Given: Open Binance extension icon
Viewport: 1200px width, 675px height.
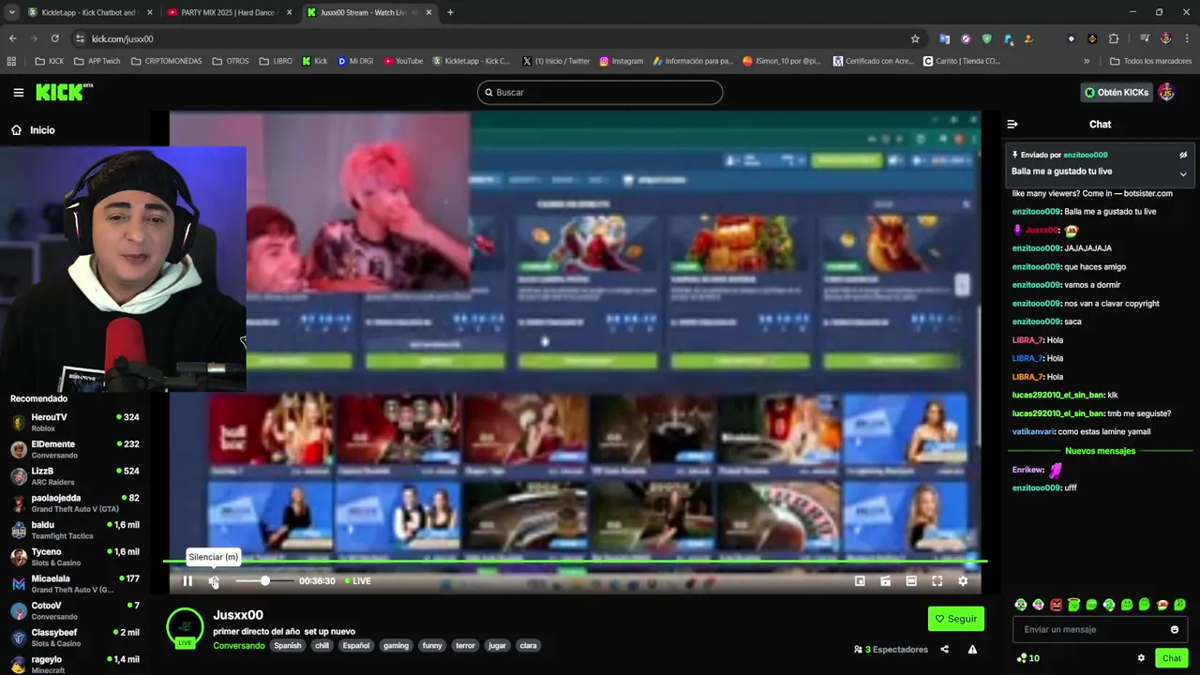Looking at the screenshot, I should click(x=1092, y=38).
